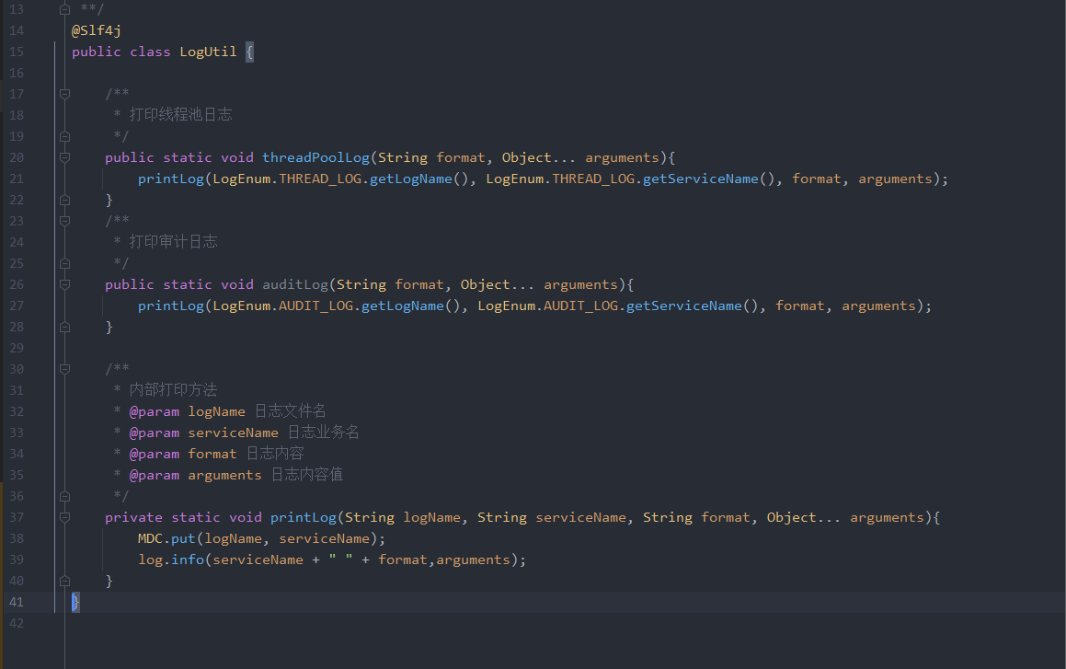The image size is (1066, 669).
Task: Collapse the auditLog method body
Action: (64, 283)
